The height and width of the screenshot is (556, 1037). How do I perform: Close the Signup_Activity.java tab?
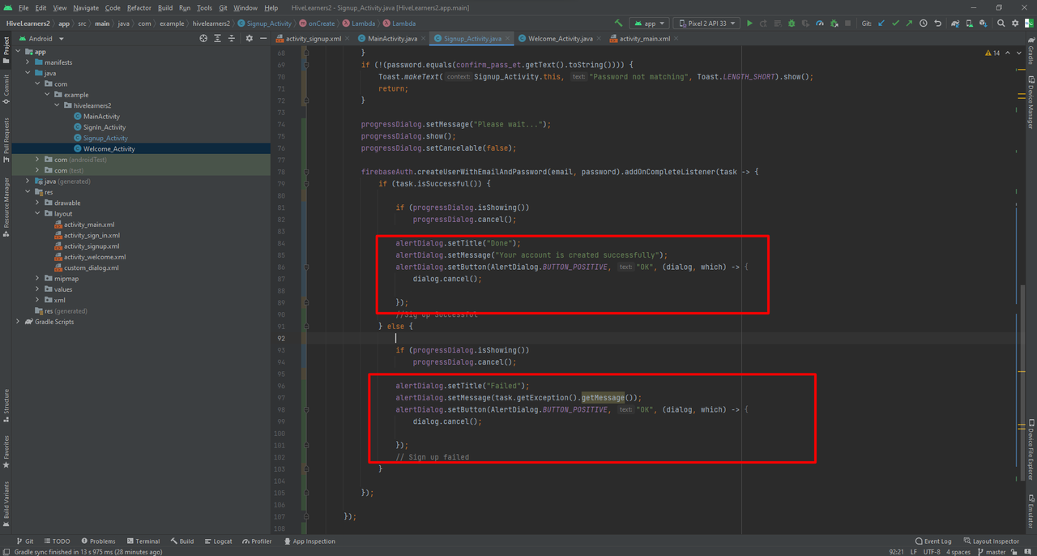(509, 38)
